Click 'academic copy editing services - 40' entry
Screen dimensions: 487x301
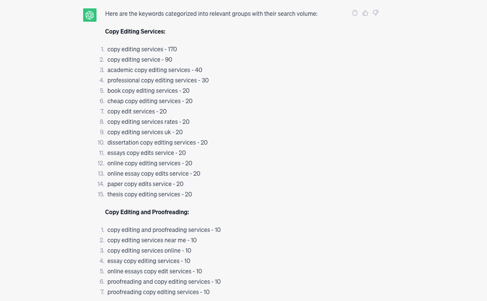point(155,70)
